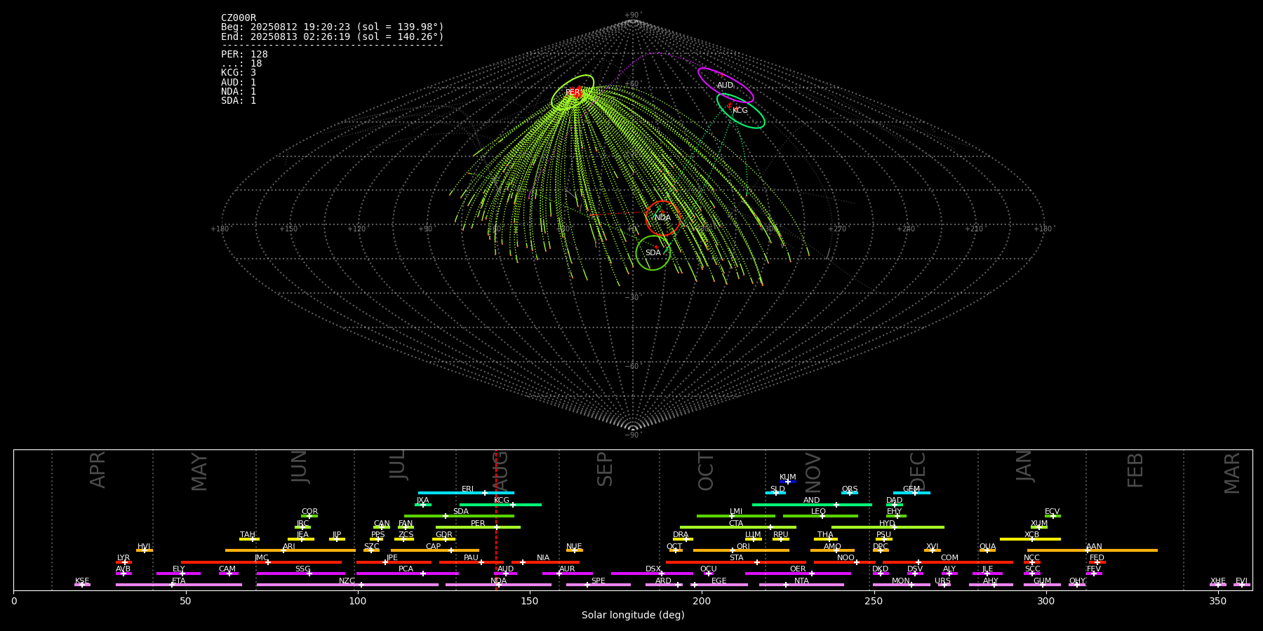Click the PER radiant label on sky map
1263x631 pixels.
573,93
